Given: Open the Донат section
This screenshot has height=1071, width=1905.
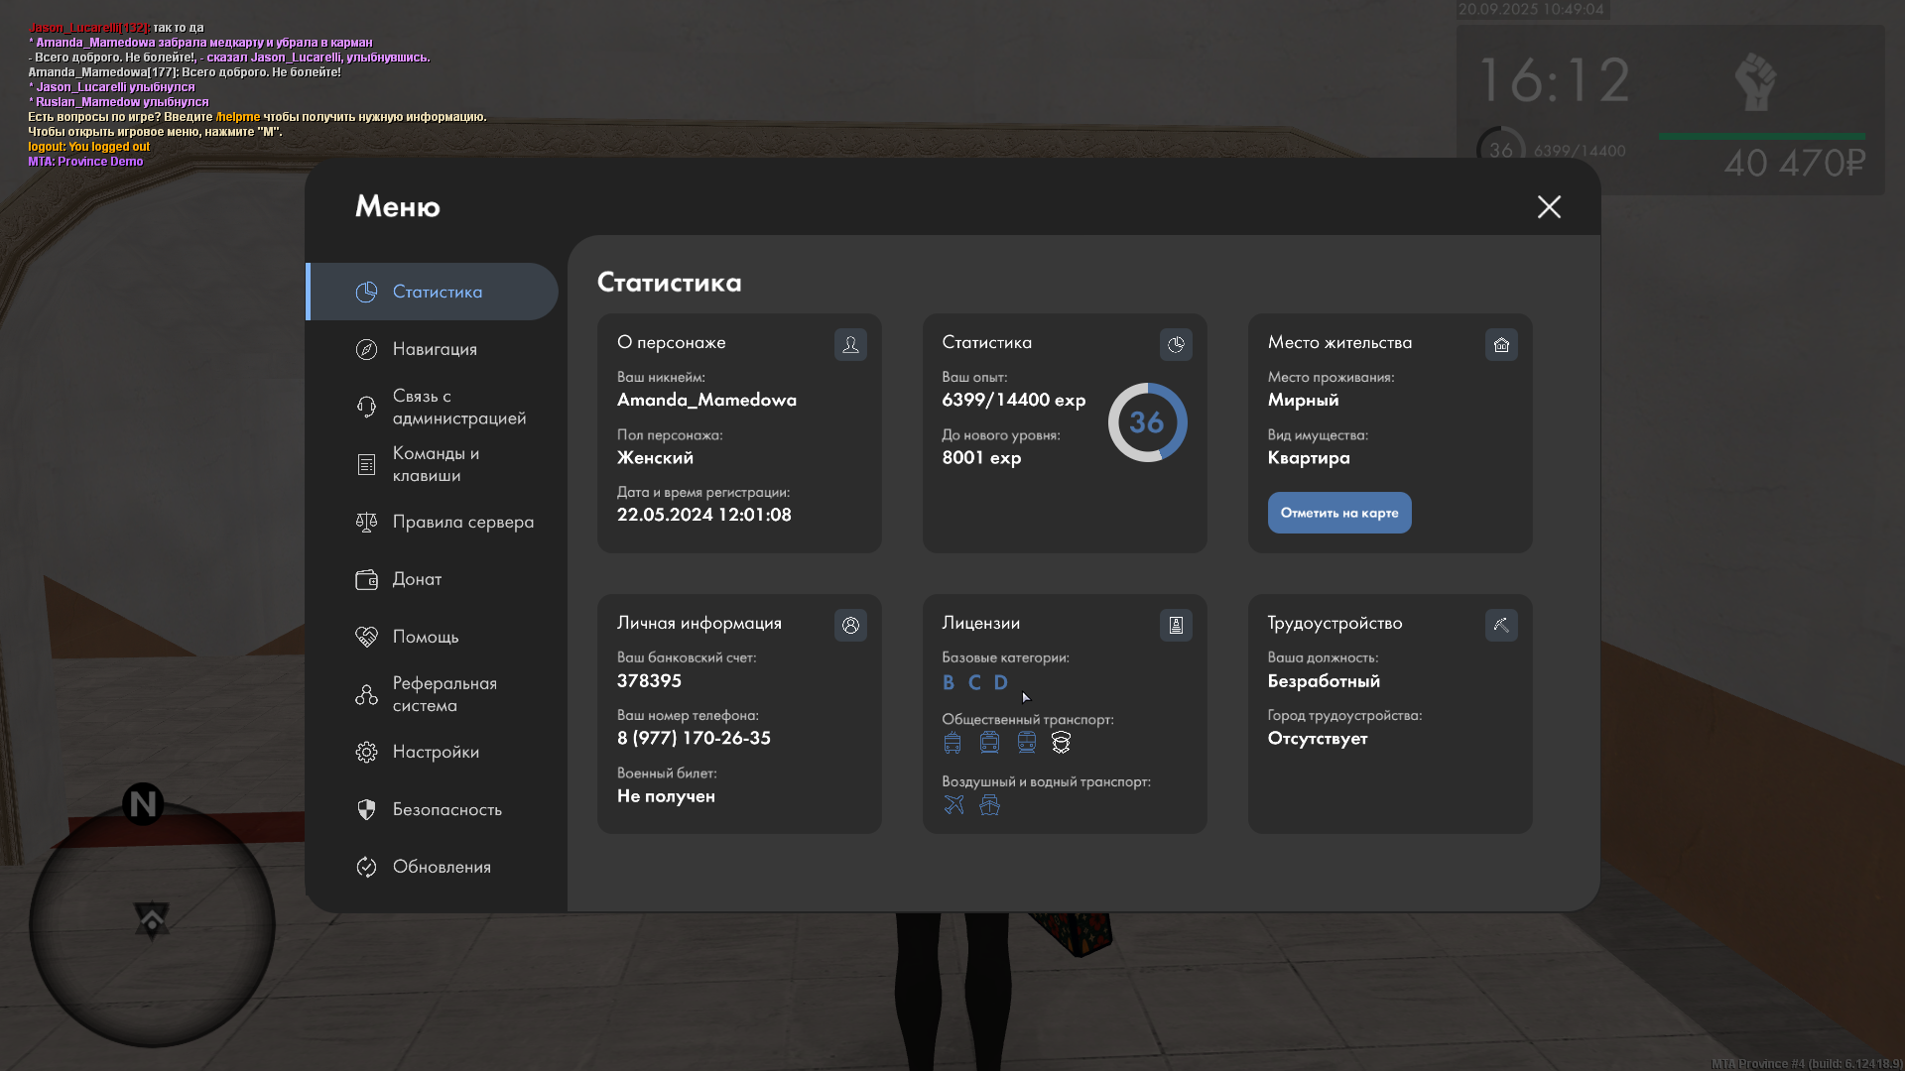Looking at the screenshot, I should click(417, 579).
